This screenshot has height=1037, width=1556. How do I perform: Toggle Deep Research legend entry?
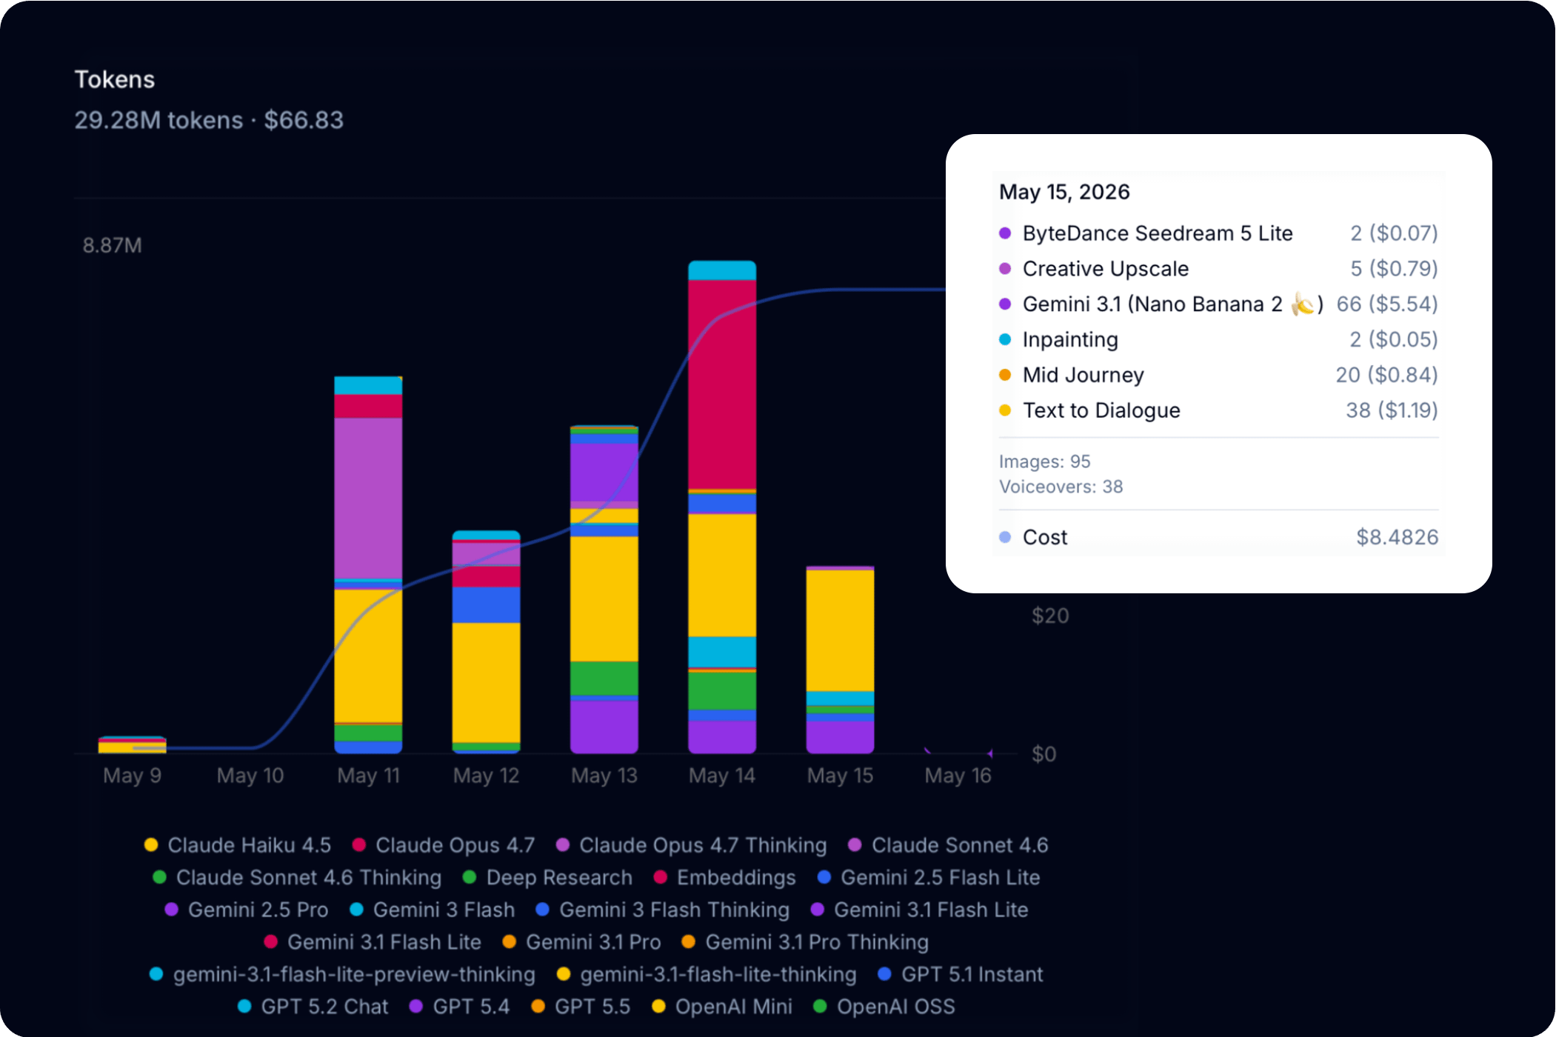tap(547, 878)
